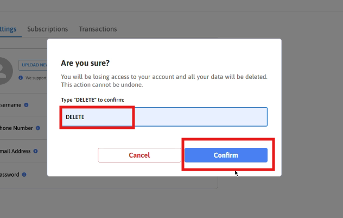Click the Username field label
343x218 pixels.
tap(11, 105)
